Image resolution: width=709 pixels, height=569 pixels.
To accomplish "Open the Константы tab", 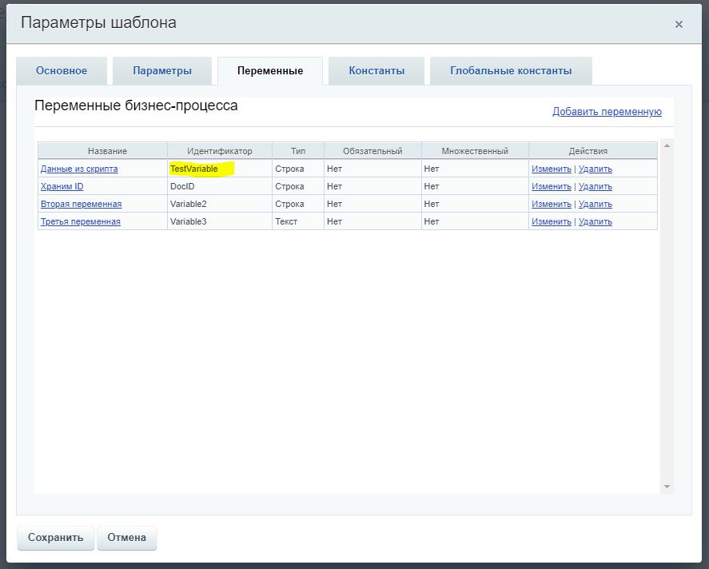I will click(x=376, y=70).
